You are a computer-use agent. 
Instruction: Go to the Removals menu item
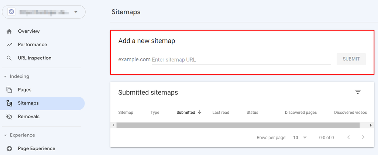(x=29, y=117)
